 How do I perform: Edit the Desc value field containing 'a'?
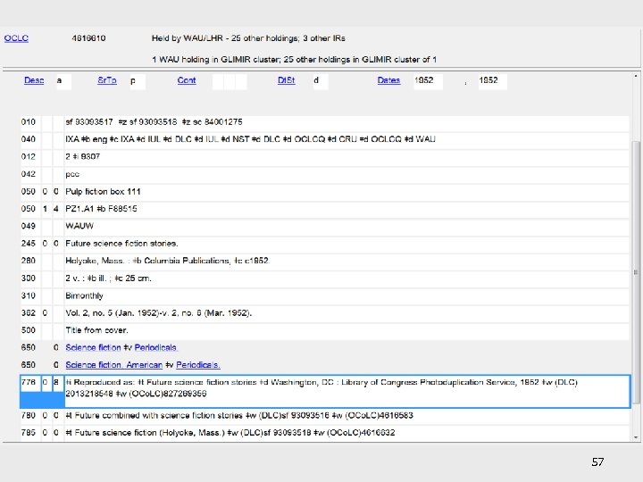point(63,81)
